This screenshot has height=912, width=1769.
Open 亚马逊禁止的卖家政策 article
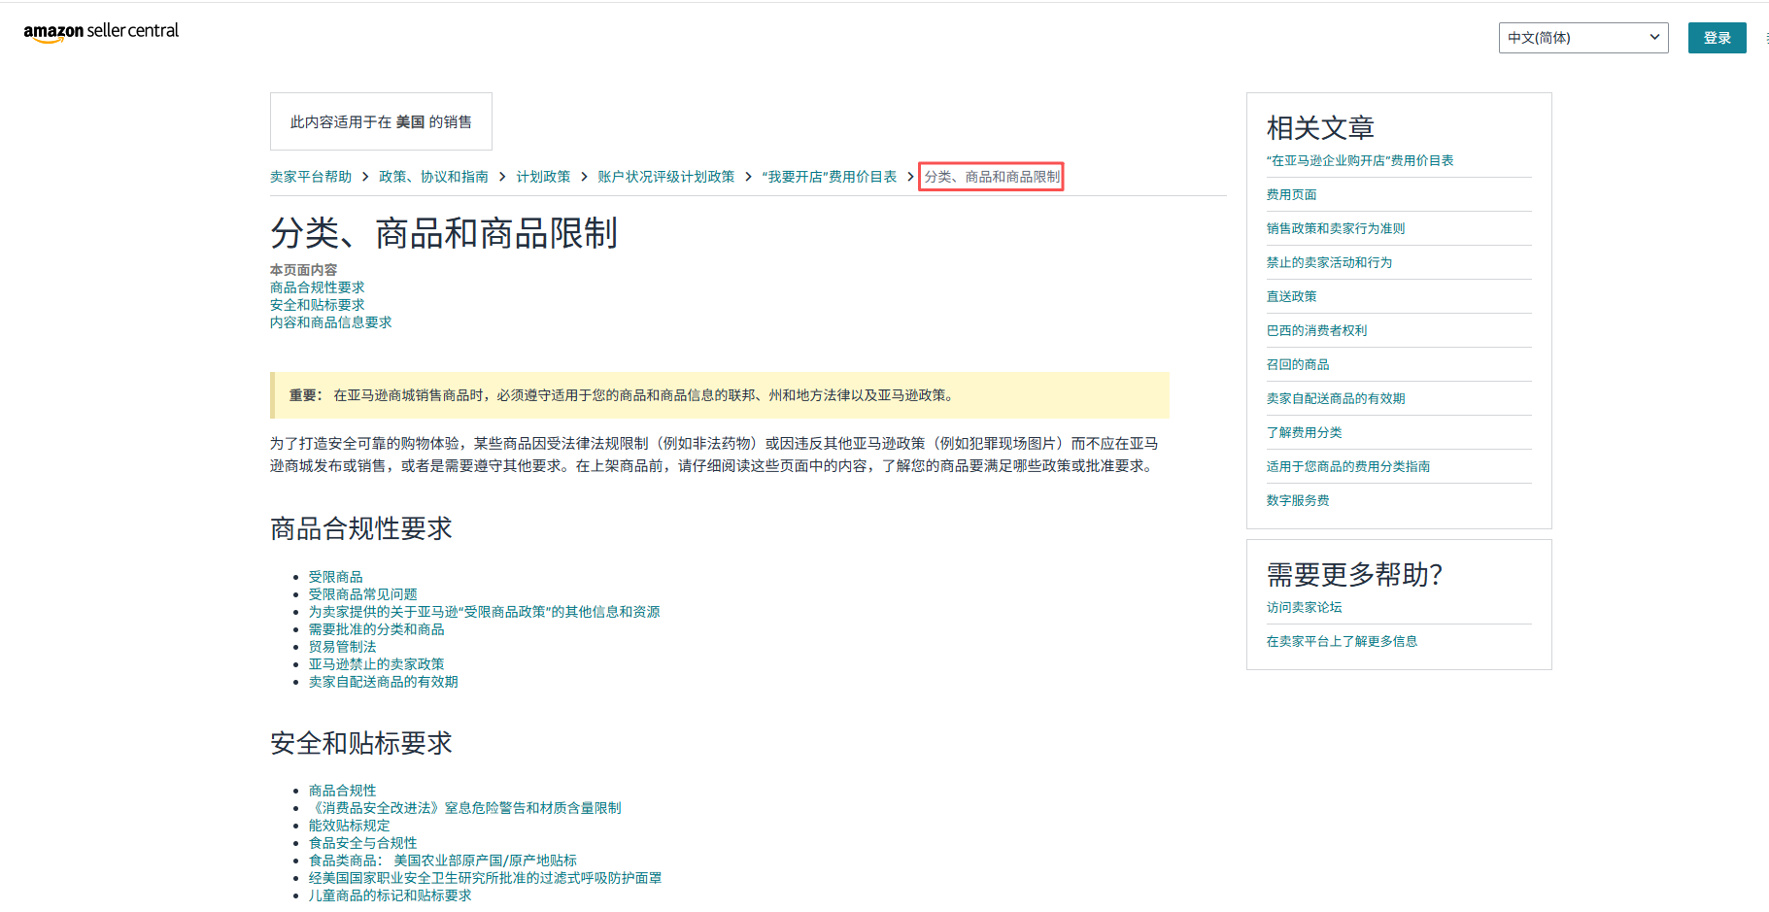click(x=376, y=663)
